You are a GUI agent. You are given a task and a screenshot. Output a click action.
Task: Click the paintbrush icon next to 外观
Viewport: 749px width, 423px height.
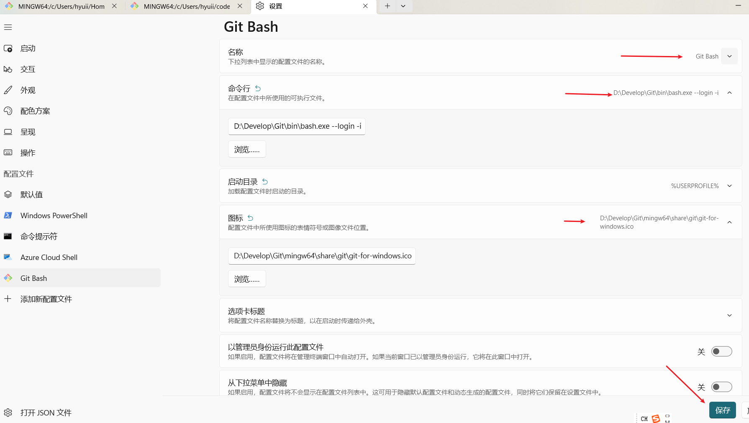(8, 90)
